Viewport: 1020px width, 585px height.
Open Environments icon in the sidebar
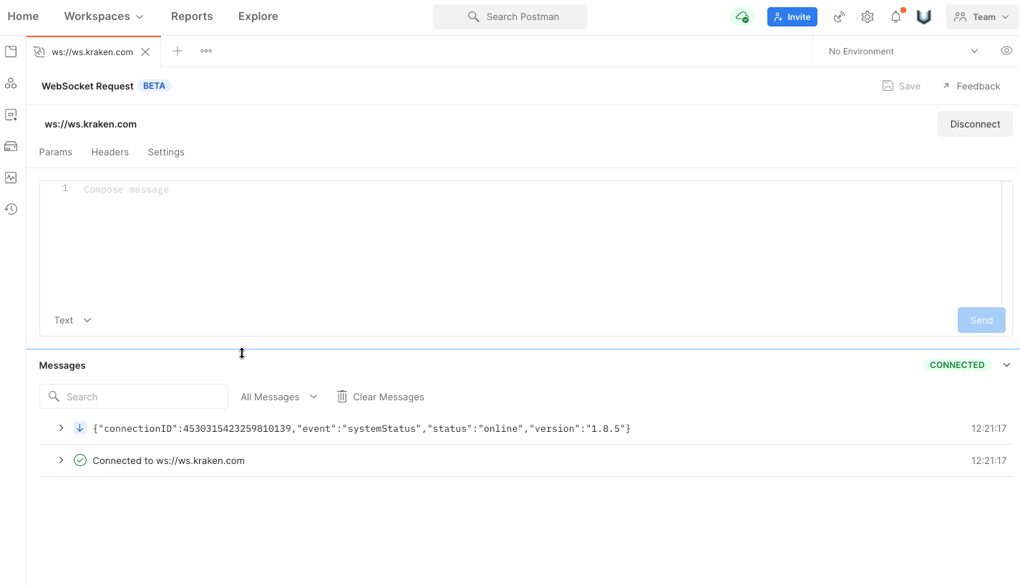tap(11, 115)
